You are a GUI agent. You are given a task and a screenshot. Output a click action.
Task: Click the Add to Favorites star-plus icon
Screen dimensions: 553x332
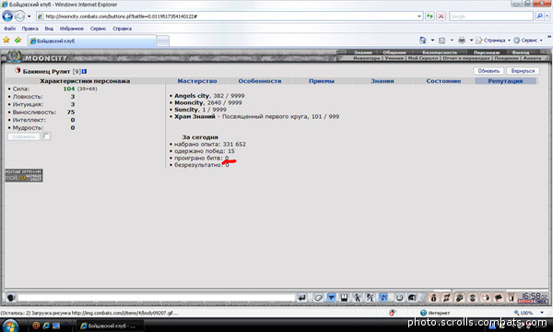[x=18, y=41]
